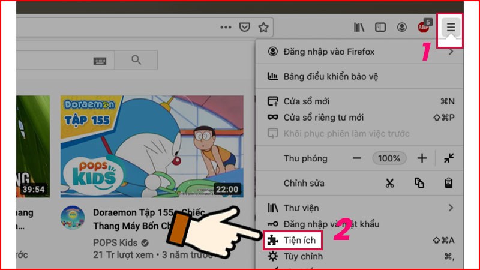Expand the Đăng nhập vào Firefox chevron
480x270 pixels.
[x=451, y=52]
